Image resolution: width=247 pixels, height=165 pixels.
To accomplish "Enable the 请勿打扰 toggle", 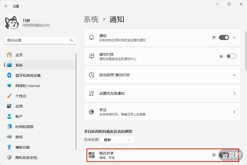I will coord(231,56).
